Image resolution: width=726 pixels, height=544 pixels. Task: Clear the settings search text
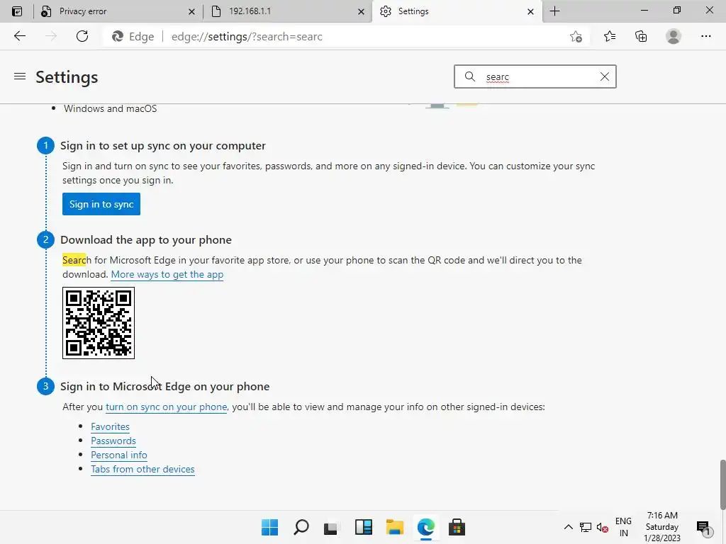click(x=604, y=76)
